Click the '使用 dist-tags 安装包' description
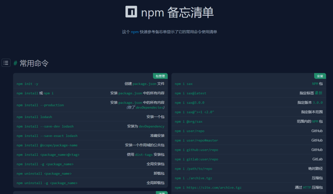 146,155
